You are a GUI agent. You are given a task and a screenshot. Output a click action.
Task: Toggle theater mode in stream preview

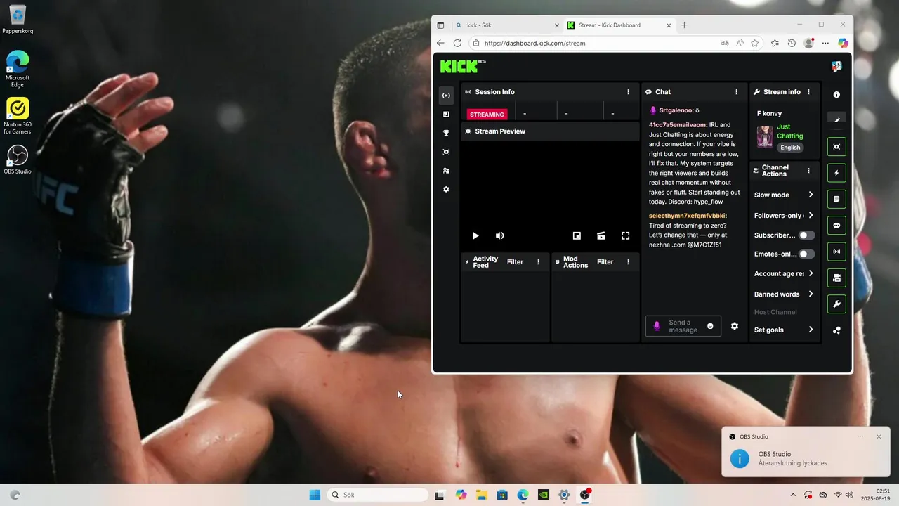pyautogui.click(x=601, y=236)
